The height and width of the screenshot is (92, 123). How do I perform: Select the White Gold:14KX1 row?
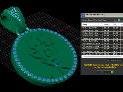102,51
